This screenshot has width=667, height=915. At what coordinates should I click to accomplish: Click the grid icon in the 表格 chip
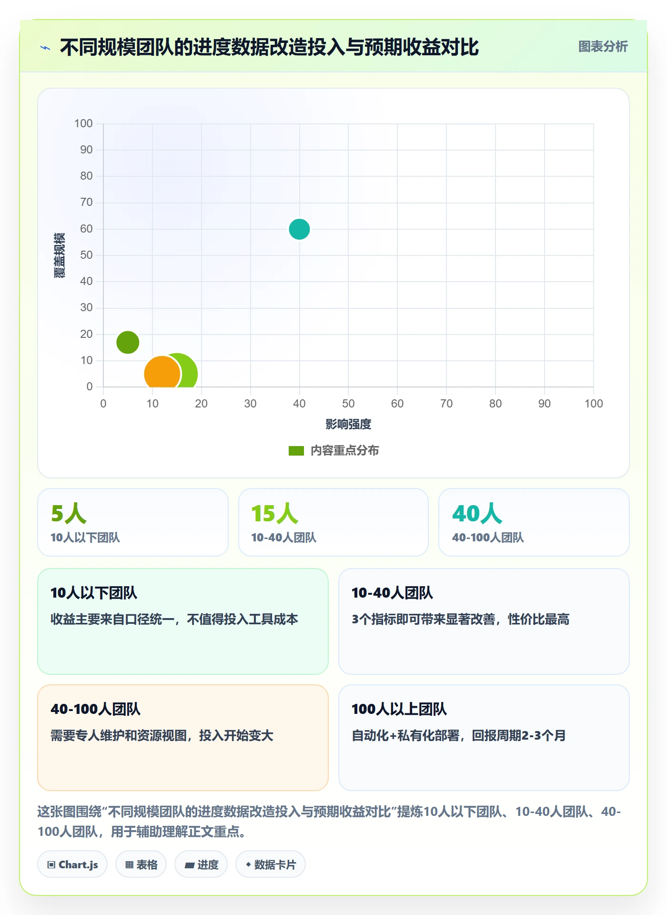click(129, 865)
